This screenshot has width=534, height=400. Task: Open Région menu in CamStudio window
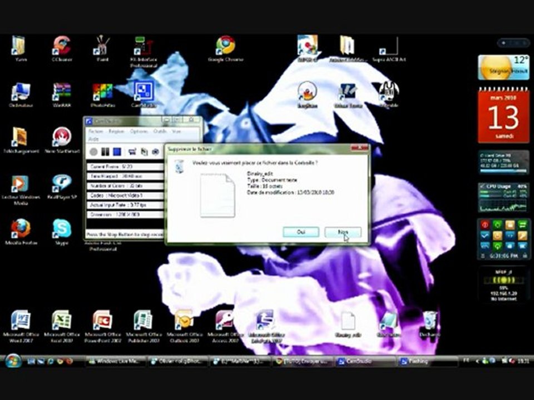click(x=116, y=131)
